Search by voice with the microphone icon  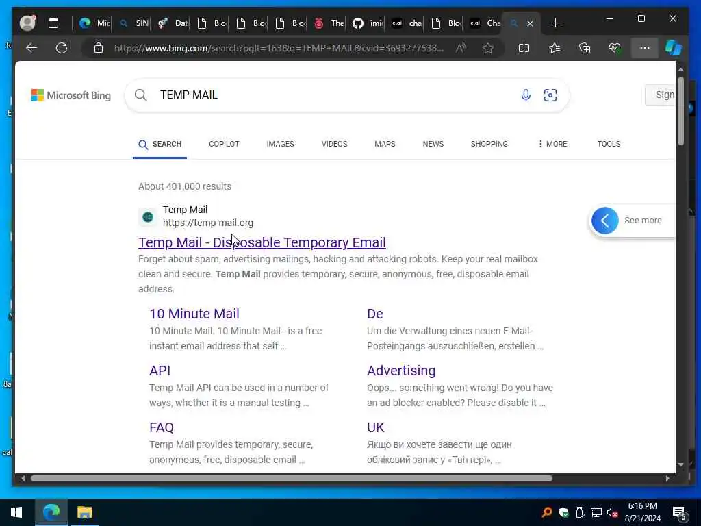click(x=526, y=95)
